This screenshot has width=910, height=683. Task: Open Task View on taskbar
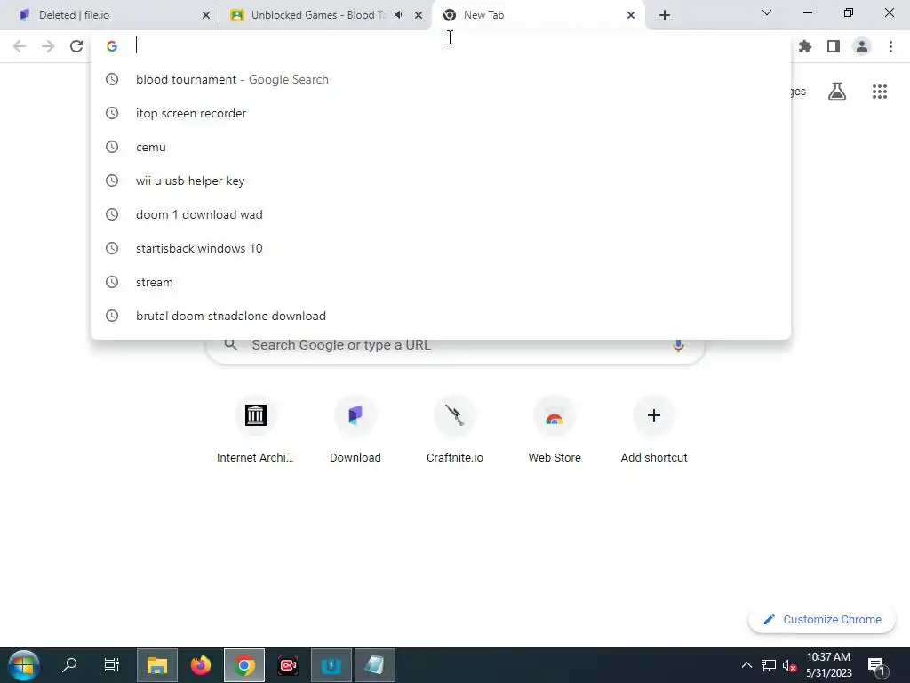111,664
